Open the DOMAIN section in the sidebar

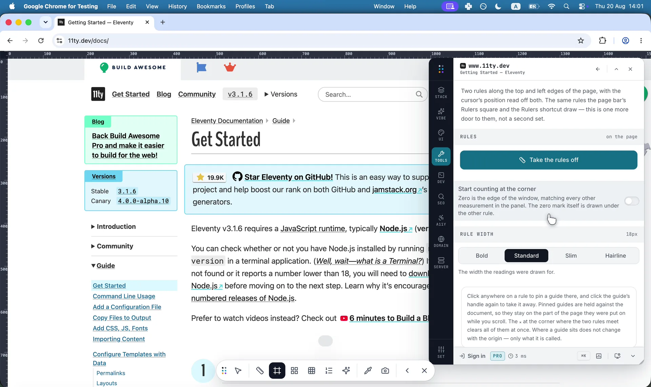click(441, 242)
